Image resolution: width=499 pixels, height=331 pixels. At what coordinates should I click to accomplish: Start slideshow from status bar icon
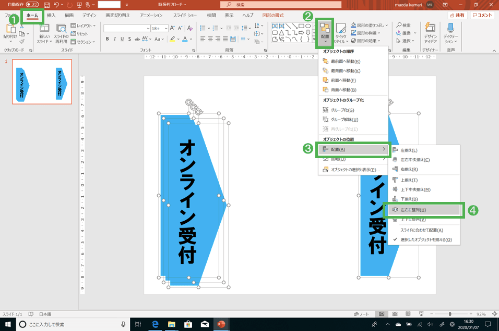point(421,314)
